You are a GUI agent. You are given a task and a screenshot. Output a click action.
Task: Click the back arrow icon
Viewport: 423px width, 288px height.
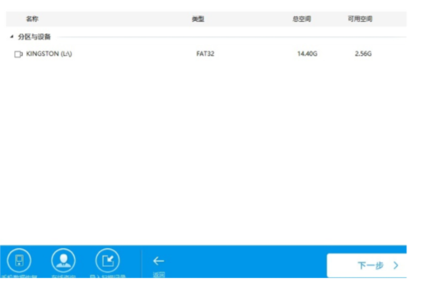click(159, 261)
